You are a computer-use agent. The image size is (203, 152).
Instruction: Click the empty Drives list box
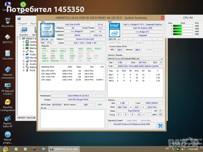(73, 119)
